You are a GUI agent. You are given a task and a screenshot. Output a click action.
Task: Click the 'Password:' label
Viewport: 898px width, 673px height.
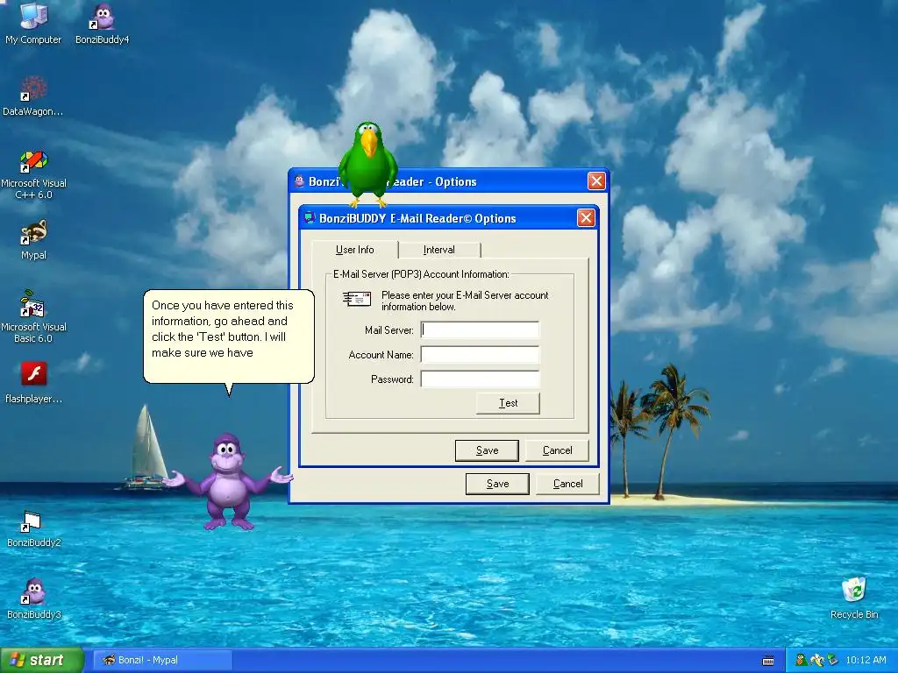tap(392, 379)
